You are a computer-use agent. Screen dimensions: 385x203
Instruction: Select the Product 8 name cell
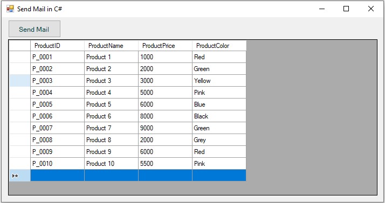[x=112, y=140]
